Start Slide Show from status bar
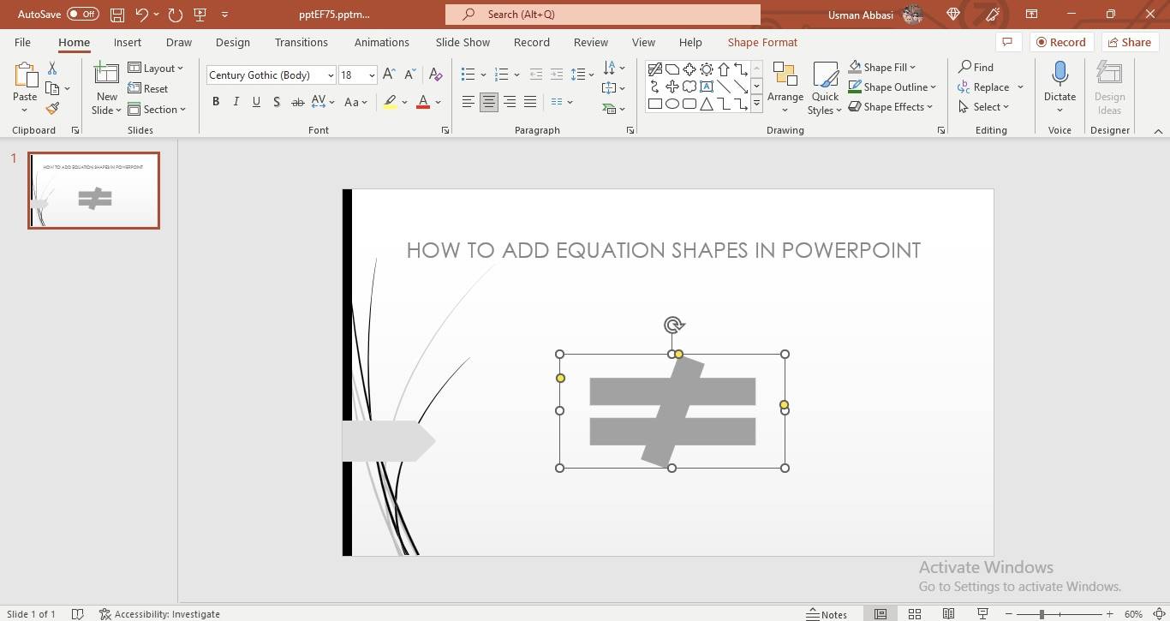This screenshot has height=621, width=1170. click(982, 614)
